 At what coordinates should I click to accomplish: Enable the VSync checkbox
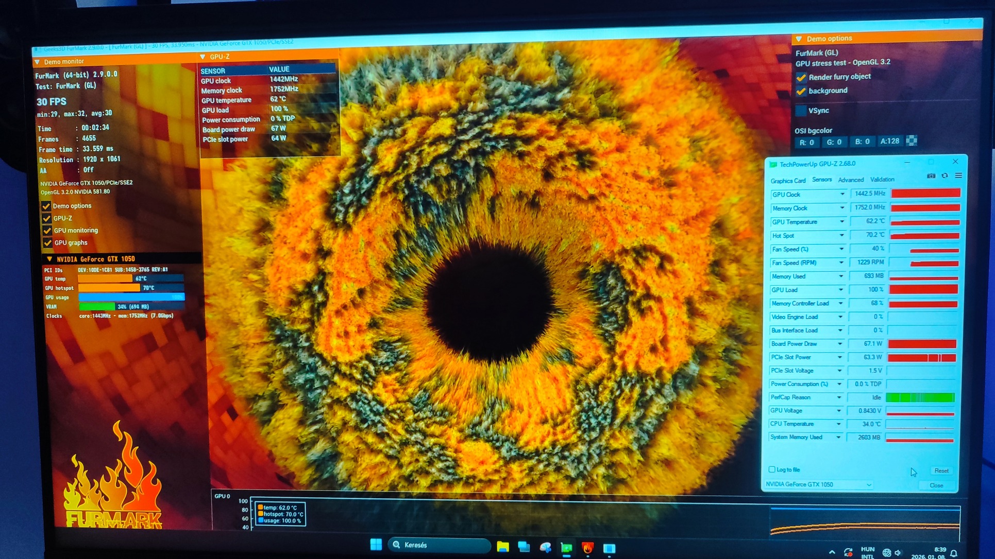(801, 110)
